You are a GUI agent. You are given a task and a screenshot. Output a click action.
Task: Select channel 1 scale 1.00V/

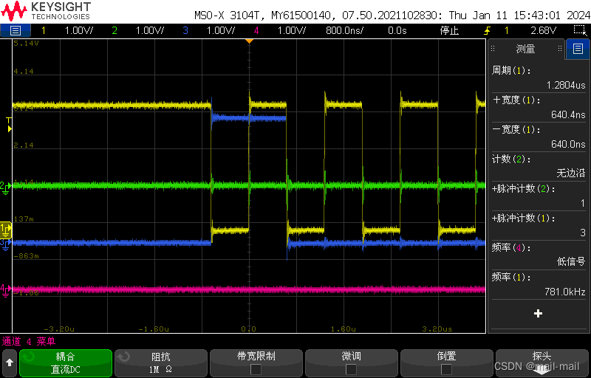pyautogui.click(x=79, y=30)
